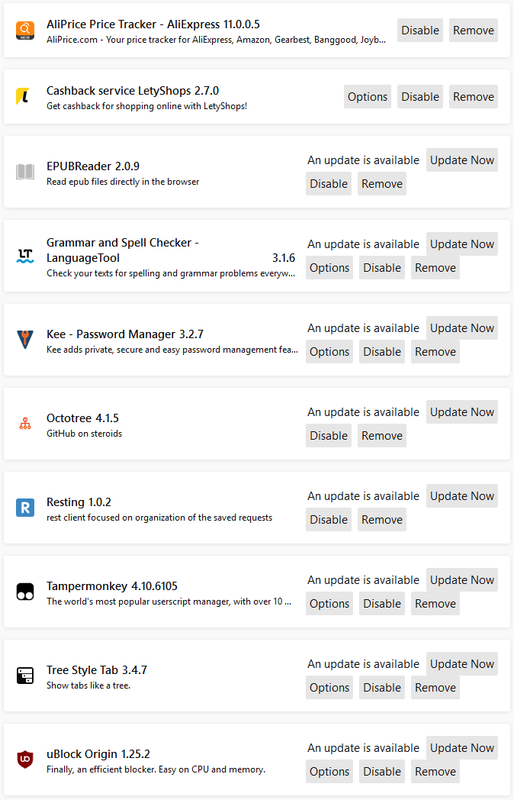Click the Resting blue R icon
Screen dimensions: 514x800
point(25,508)
